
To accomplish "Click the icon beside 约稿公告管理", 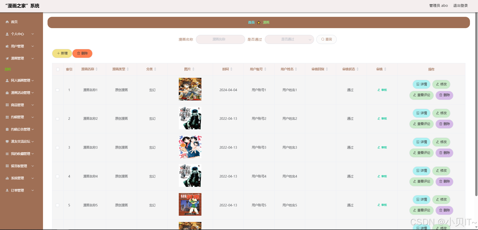I will 7,129.
